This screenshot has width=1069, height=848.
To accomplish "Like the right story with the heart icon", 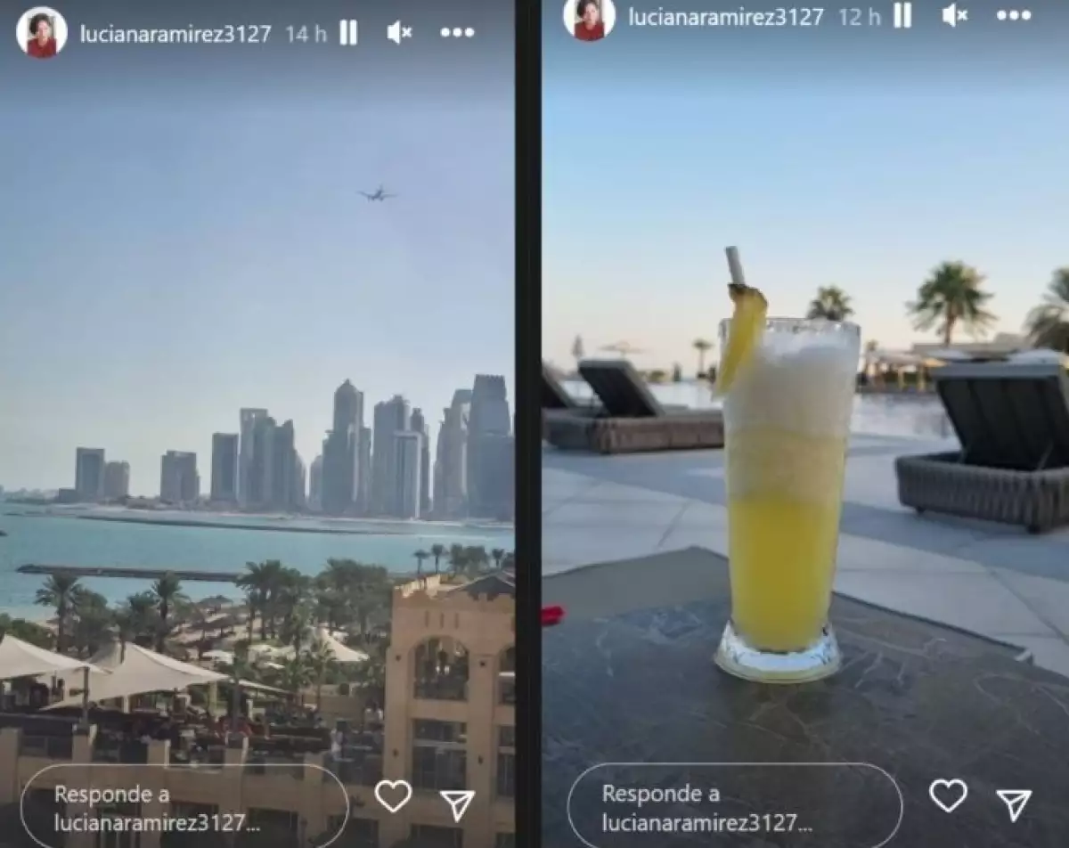I will 948,795.
